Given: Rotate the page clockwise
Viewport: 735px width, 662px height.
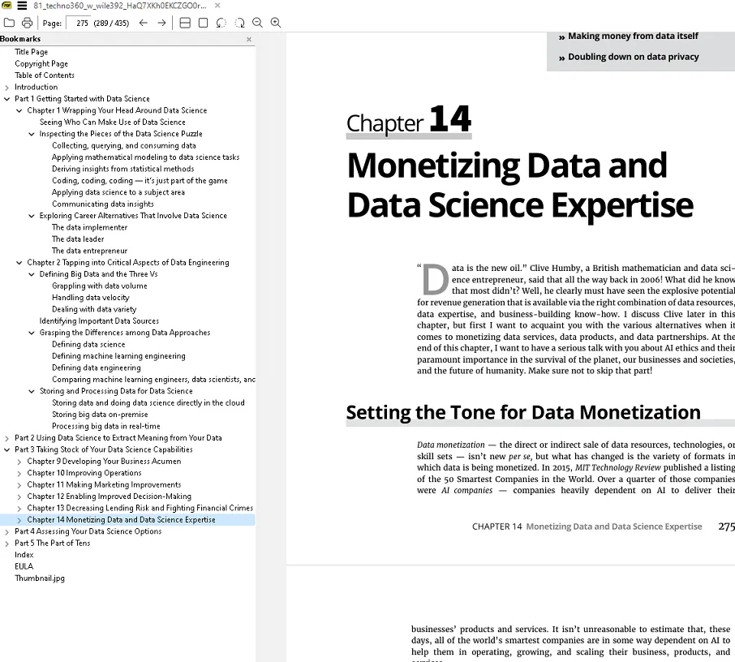Looking at the screenshot, I should (x=239, y=23).
